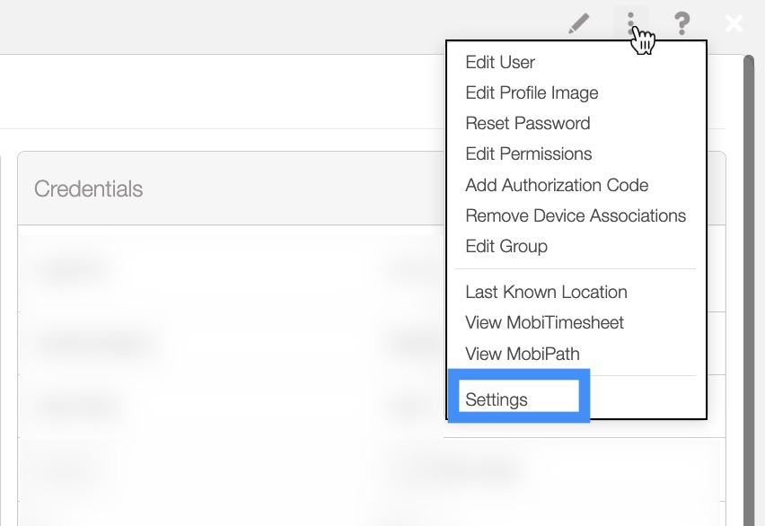
Task: Select View MobiPath
Action: (x=523, y=354)
